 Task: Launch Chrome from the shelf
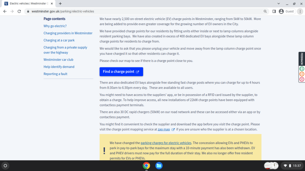146,166
